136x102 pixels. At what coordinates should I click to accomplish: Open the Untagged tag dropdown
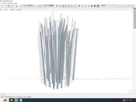coord(107,5)
